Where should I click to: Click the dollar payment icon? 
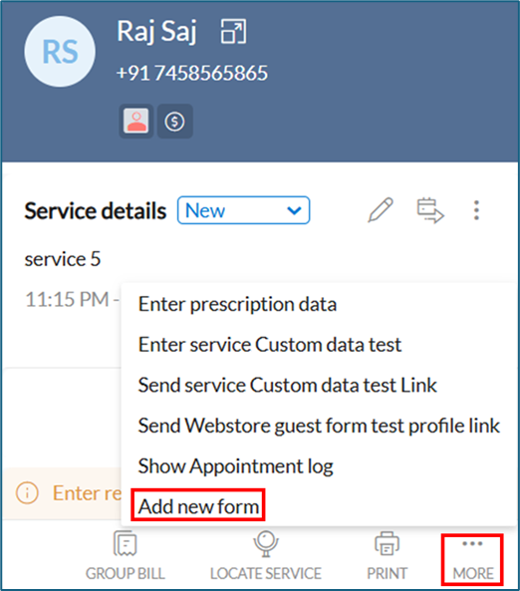(174, 122)
